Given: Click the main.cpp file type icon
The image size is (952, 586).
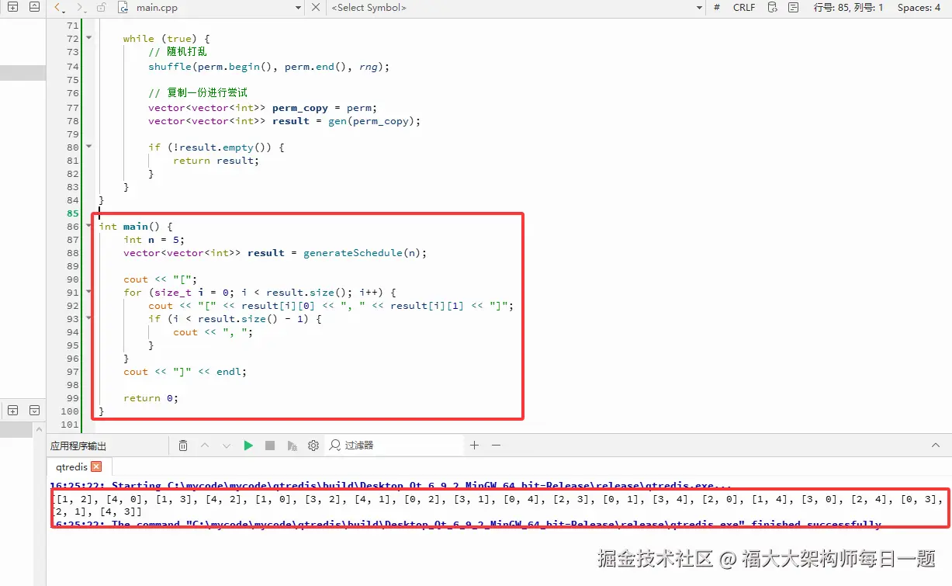Looking at the screenshot, I should 123,8.
